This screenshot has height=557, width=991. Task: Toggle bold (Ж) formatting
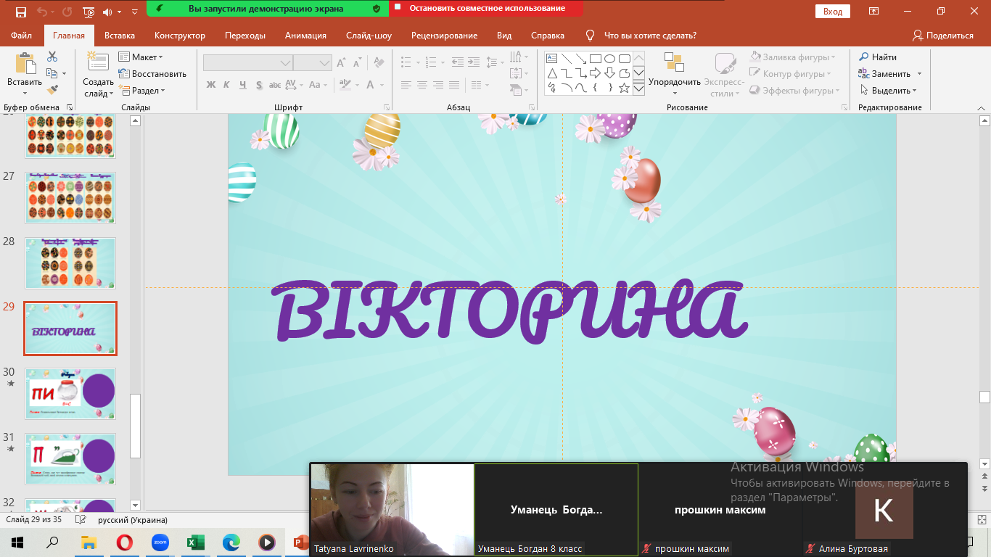tap(211, 85)
